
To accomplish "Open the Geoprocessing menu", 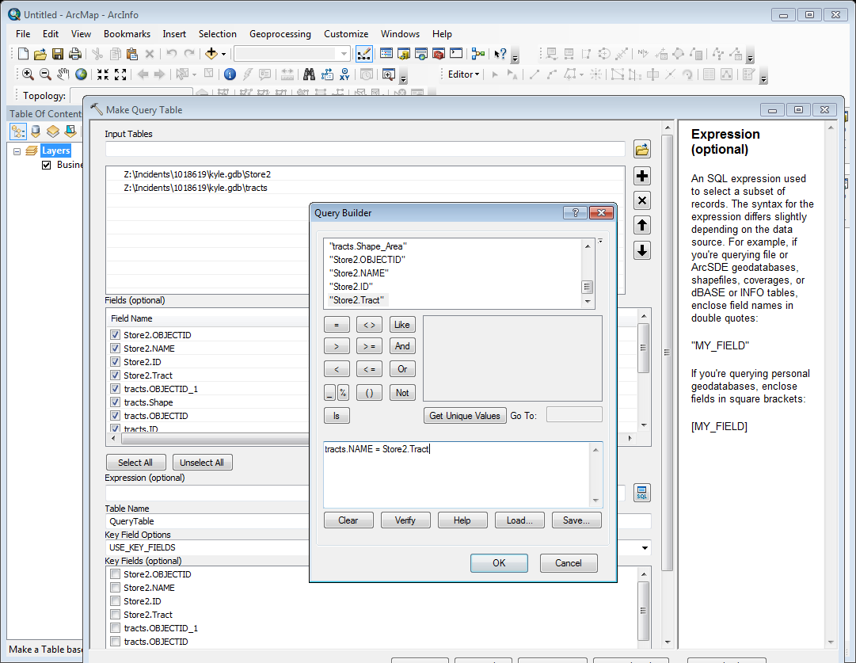I will click(x=280, y=34).
